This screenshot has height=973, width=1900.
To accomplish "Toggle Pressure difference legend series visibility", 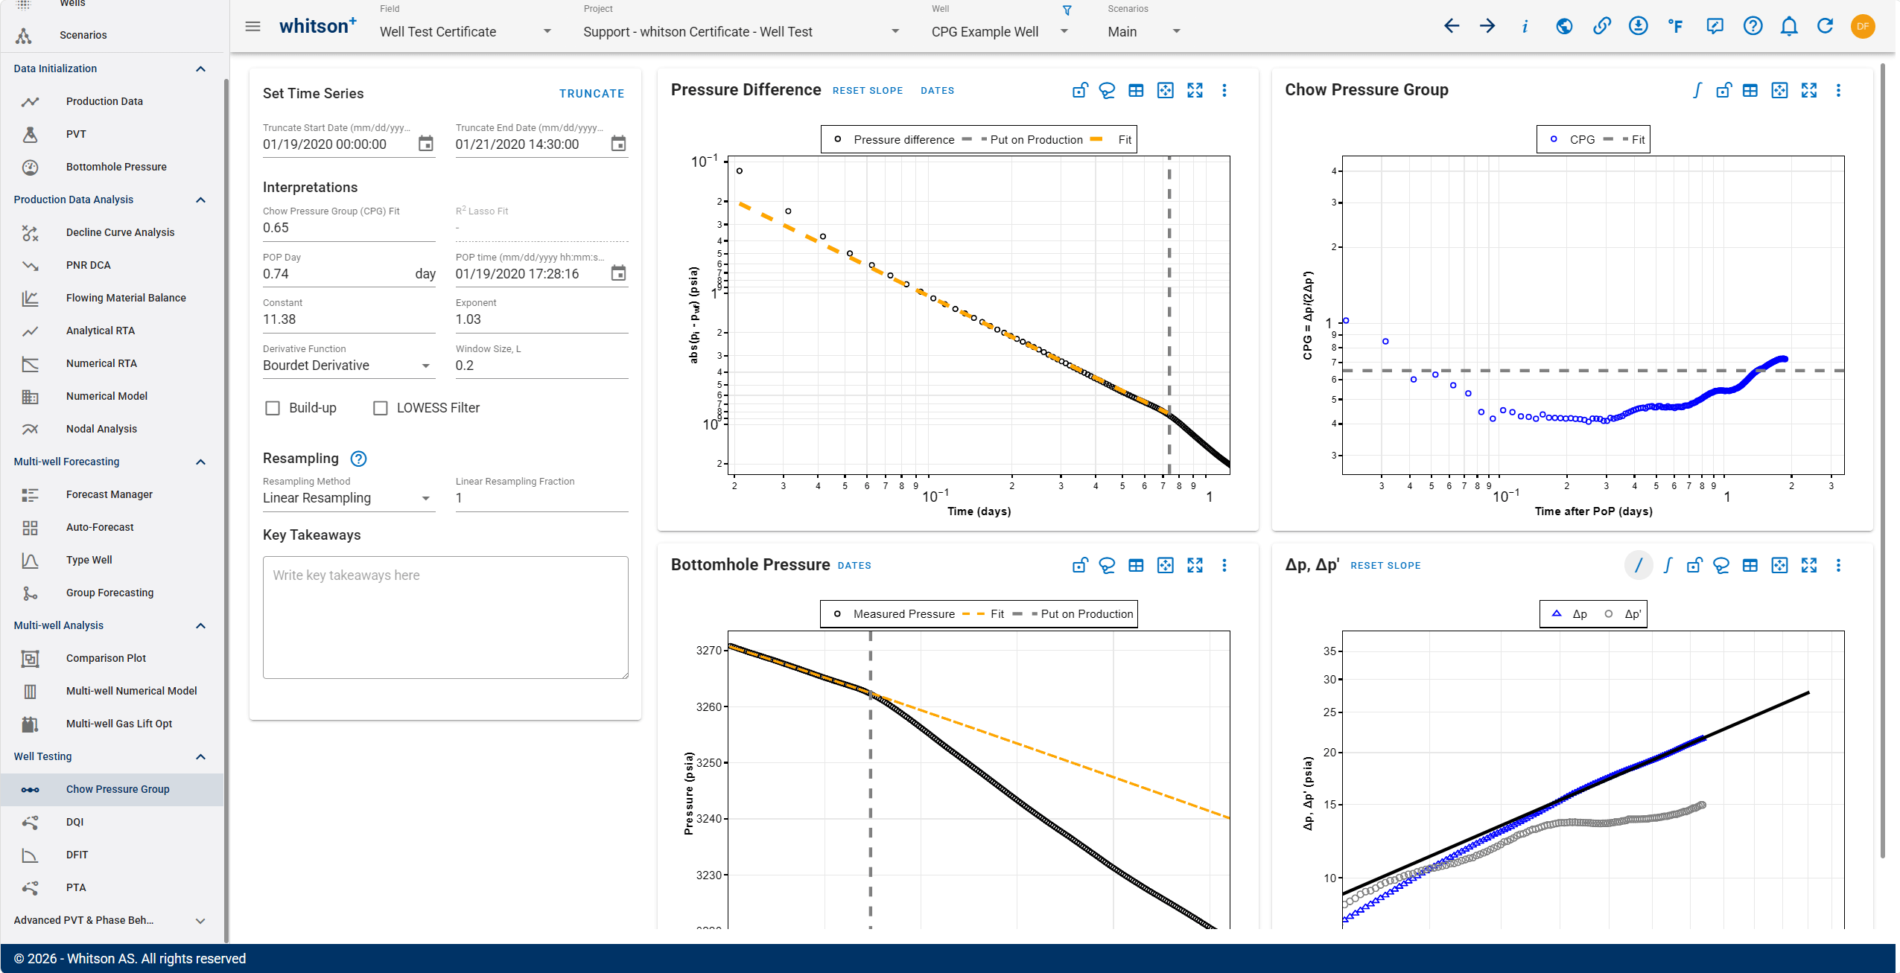I will click(x=894, y=139).
